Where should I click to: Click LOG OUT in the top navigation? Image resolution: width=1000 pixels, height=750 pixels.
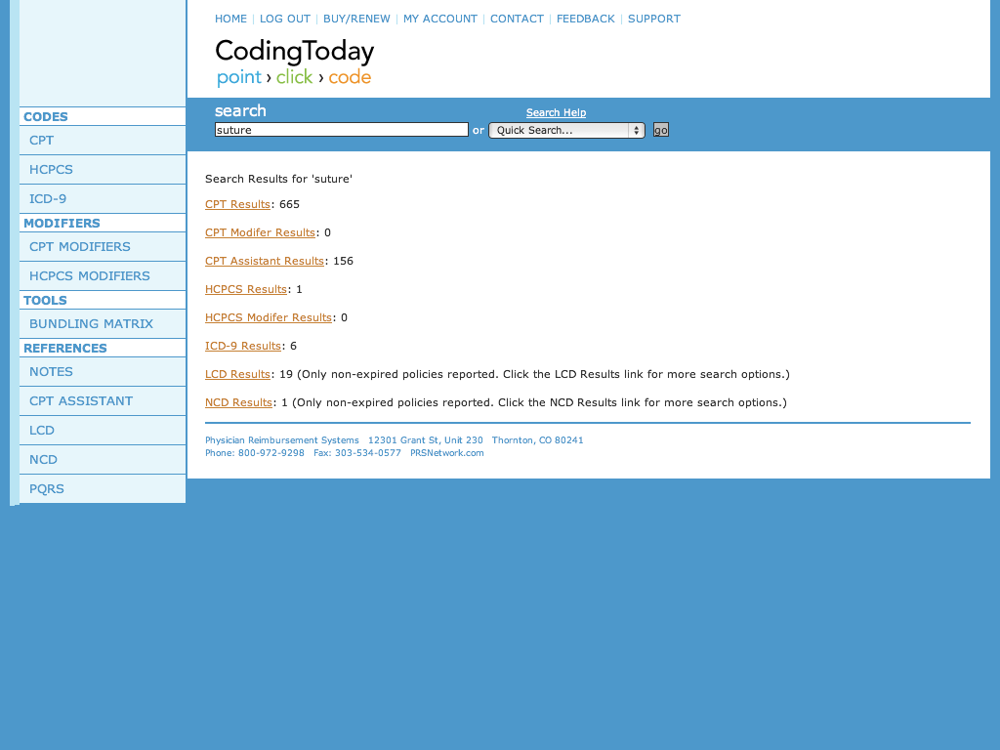(x=284, y=20)
